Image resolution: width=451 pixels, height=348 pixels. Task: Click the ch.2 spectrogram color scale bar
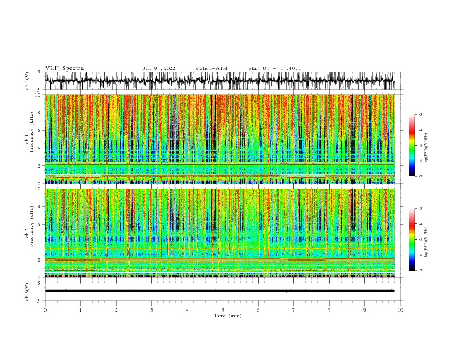click(412, 239)
